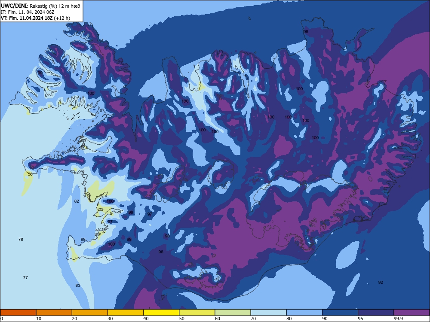This screenshot has height=322, width=430.
Task: Click the legend scale label 50
Action: pos(182,319)
